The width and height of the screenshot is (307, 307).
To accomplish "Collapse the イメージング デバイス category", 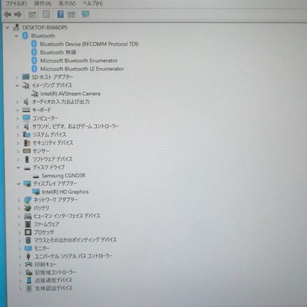I will (x=17, y=86).
